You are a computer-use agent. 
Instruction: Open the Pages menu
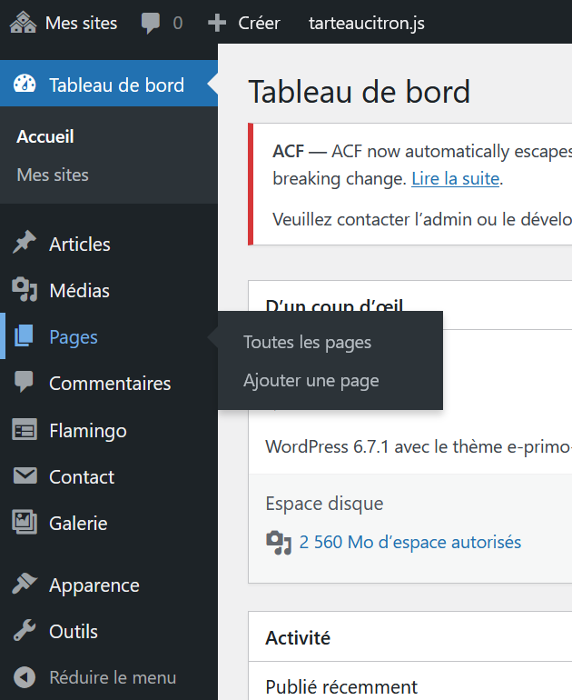coord(74,337)
